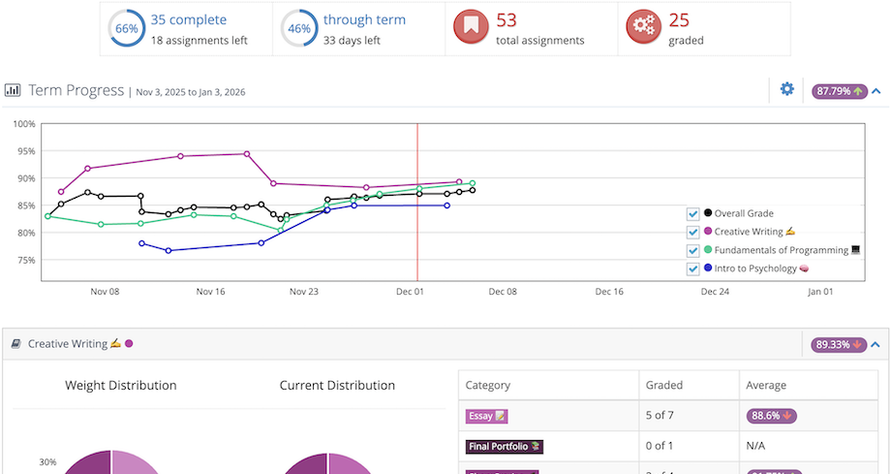The height and width of the screenshot is (474, 891).
Task: Uncheck the Overall Grade legend checkbox
Action: point(692,214)
